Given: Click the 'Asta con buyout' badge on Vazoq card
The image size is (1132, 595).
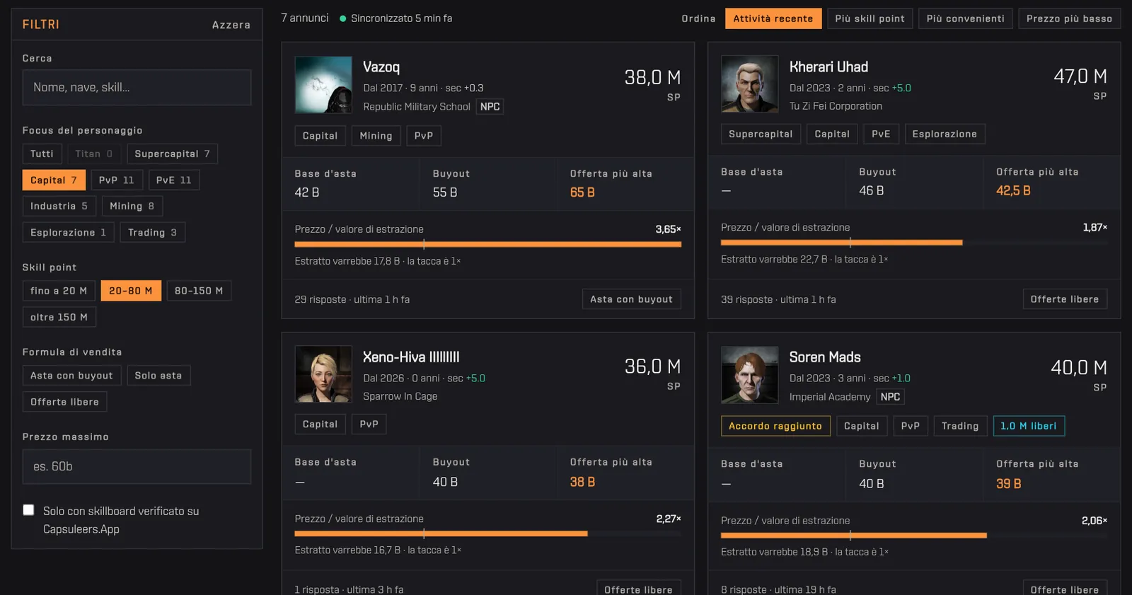Looking at the screenshot, I should click(631, 299).
